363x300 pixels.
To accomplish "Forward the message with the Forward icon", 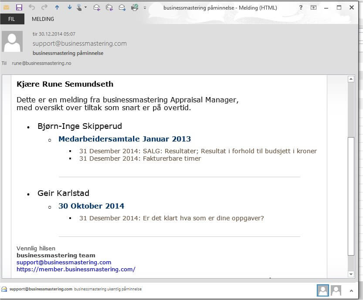I will [x=122, y=8].
